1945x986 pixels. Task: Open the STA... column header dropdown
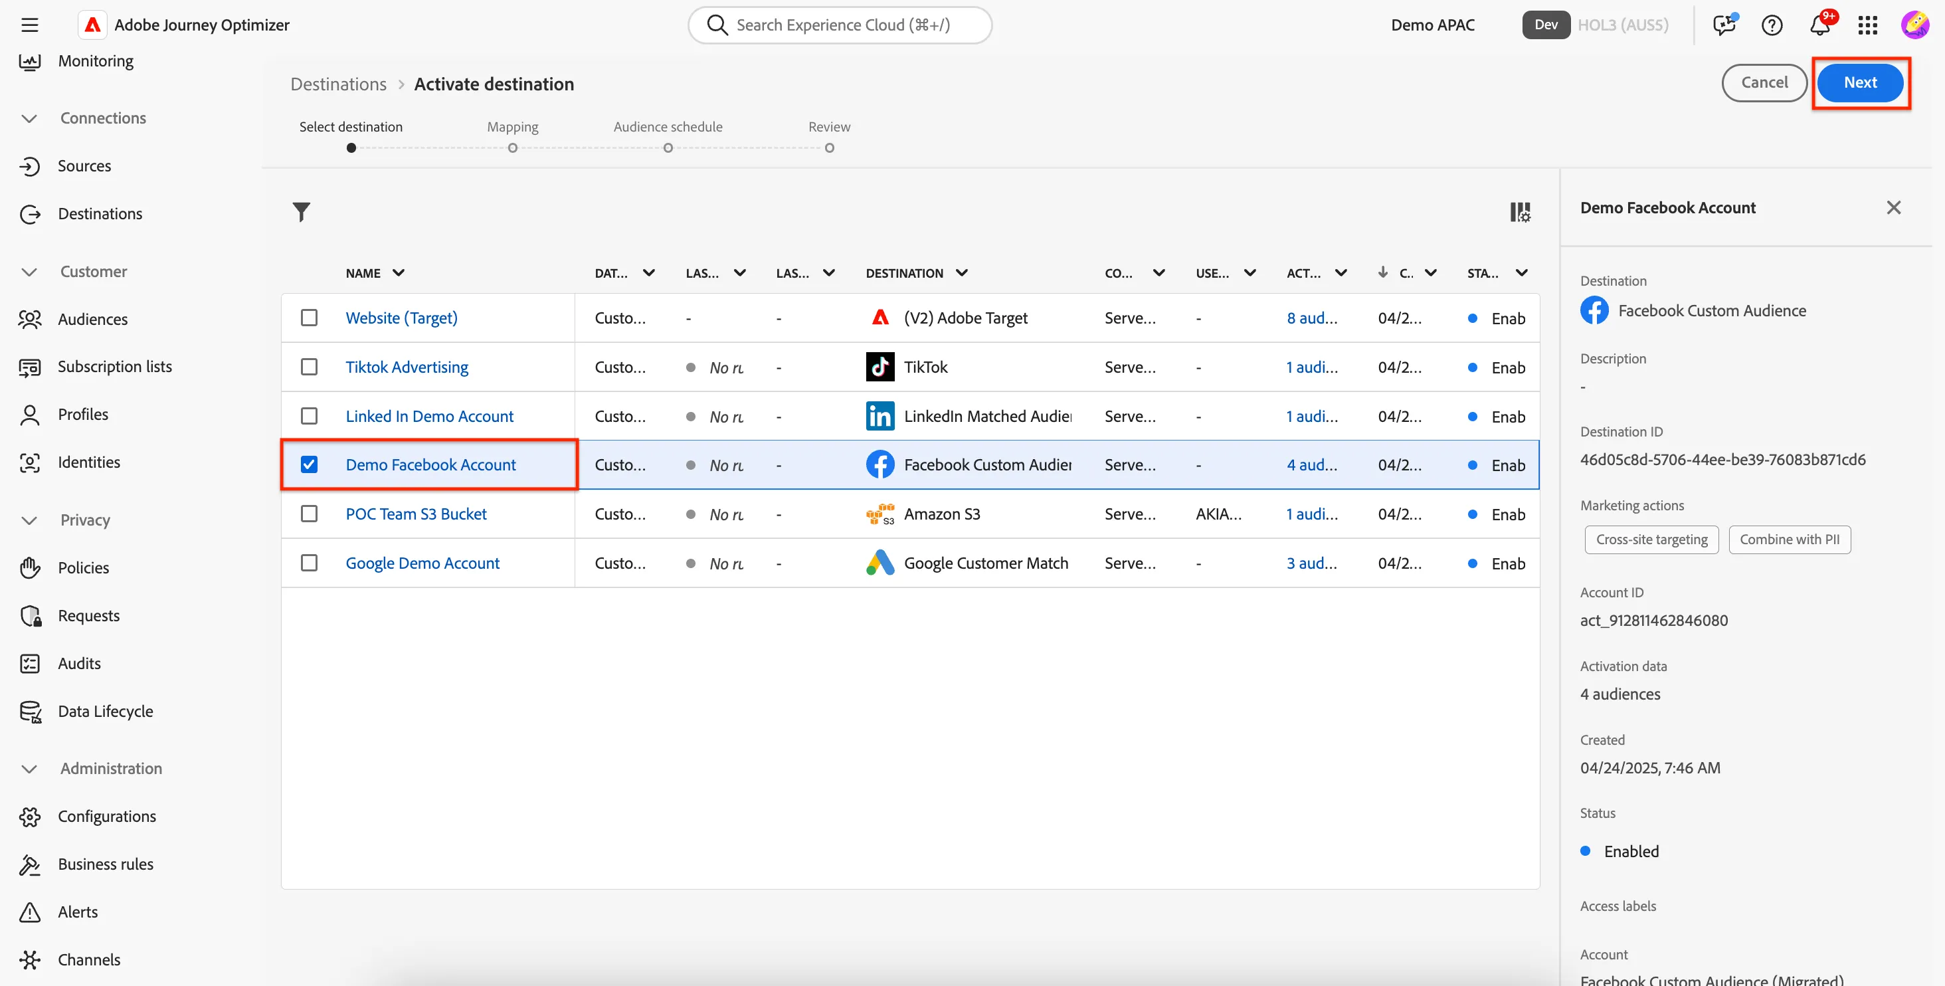pos(1521,273)
